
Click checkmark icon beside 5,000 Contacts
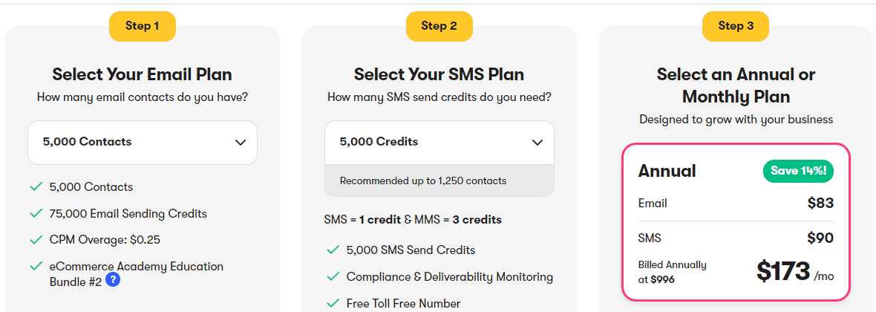pos(36,186)
